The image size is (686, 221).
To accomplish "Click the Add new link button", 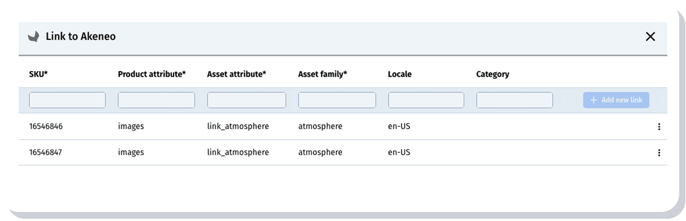I will point(616,100).
